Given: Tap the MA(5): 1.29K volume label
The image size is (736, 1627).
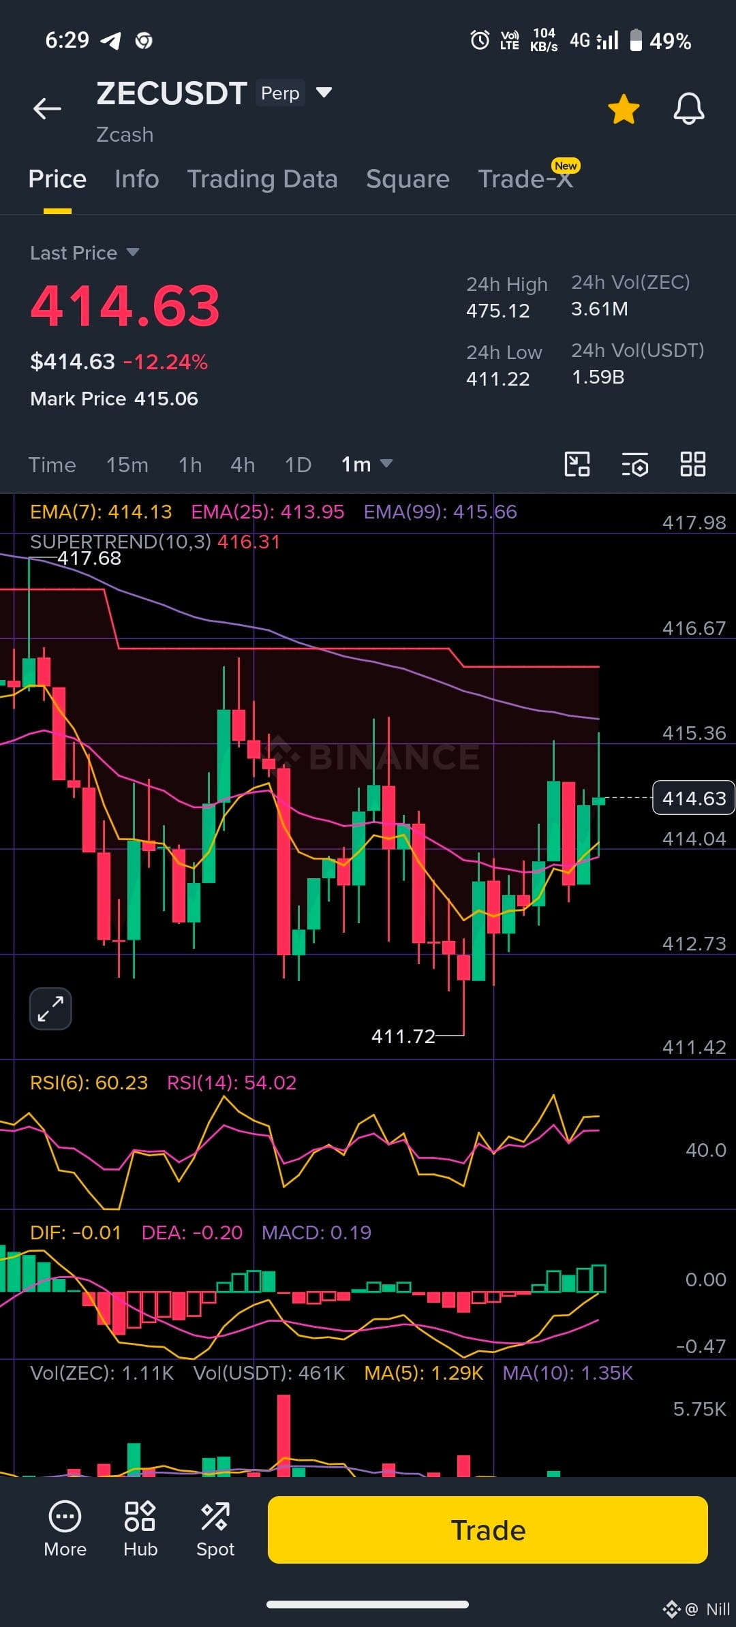Looking at the screenshot, I should 424,1373.
